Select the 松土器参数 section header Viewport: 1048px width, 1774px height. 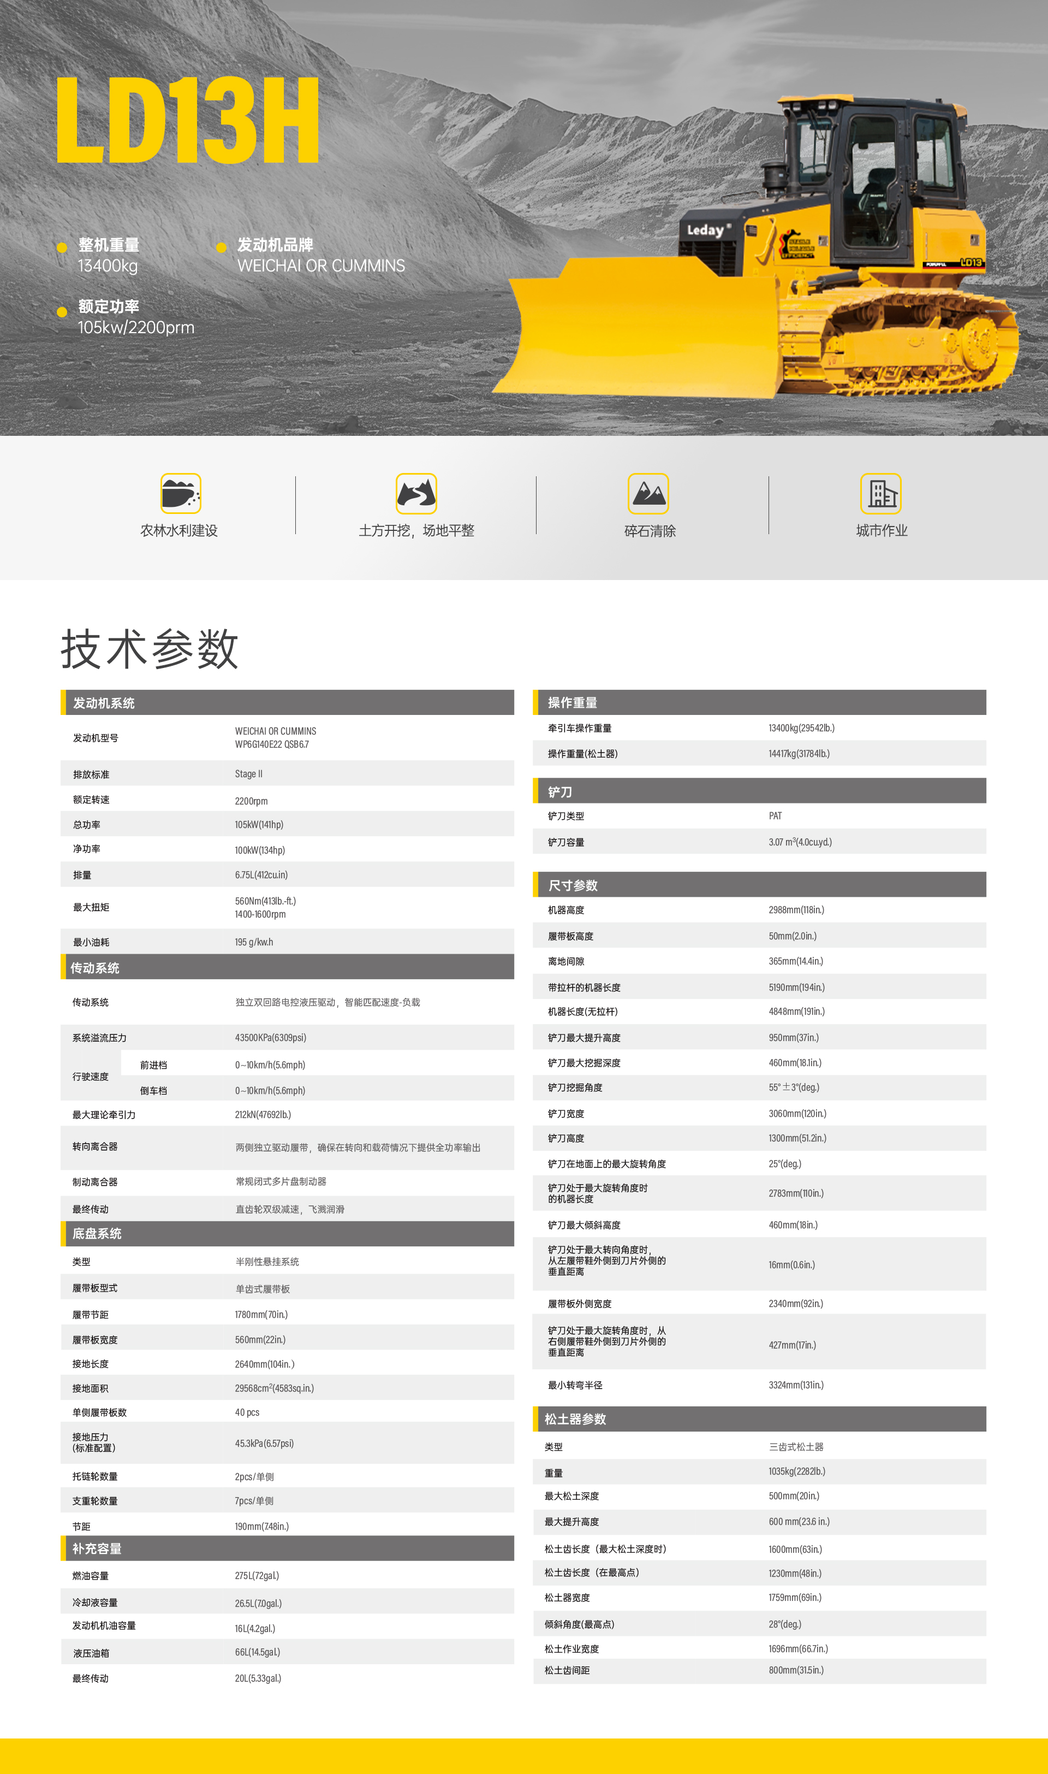[575, 1420]
